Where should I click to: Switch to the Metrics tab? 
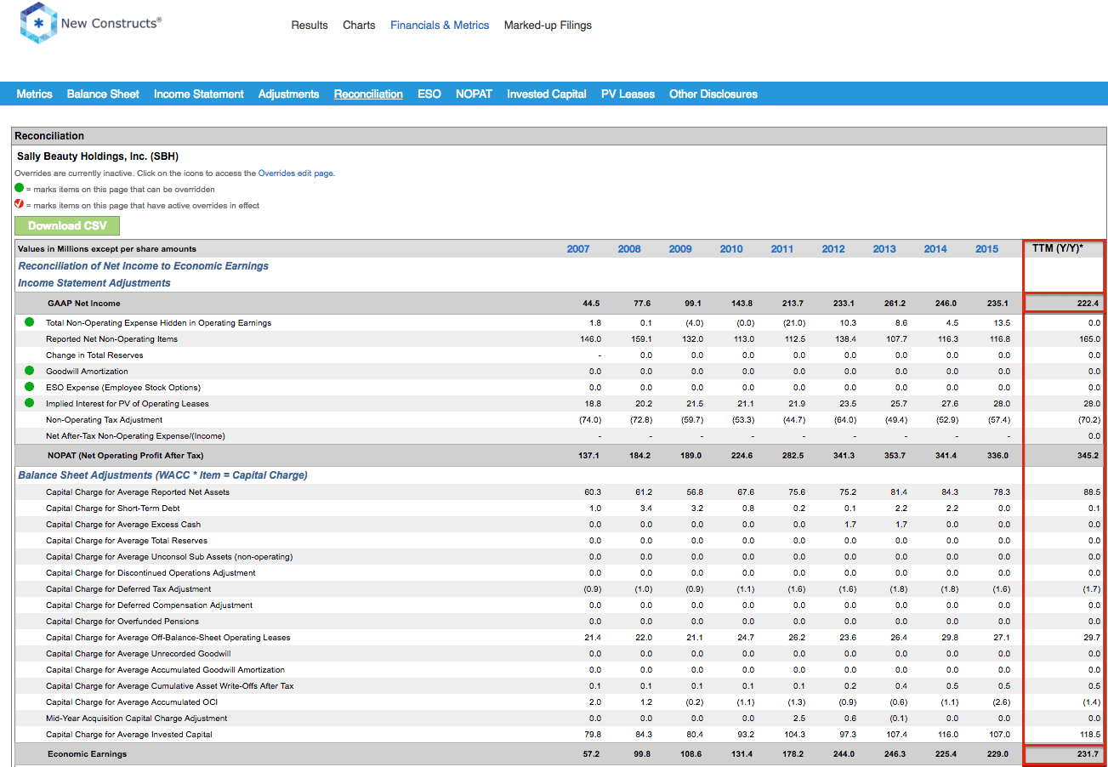[x=34, y=94]
